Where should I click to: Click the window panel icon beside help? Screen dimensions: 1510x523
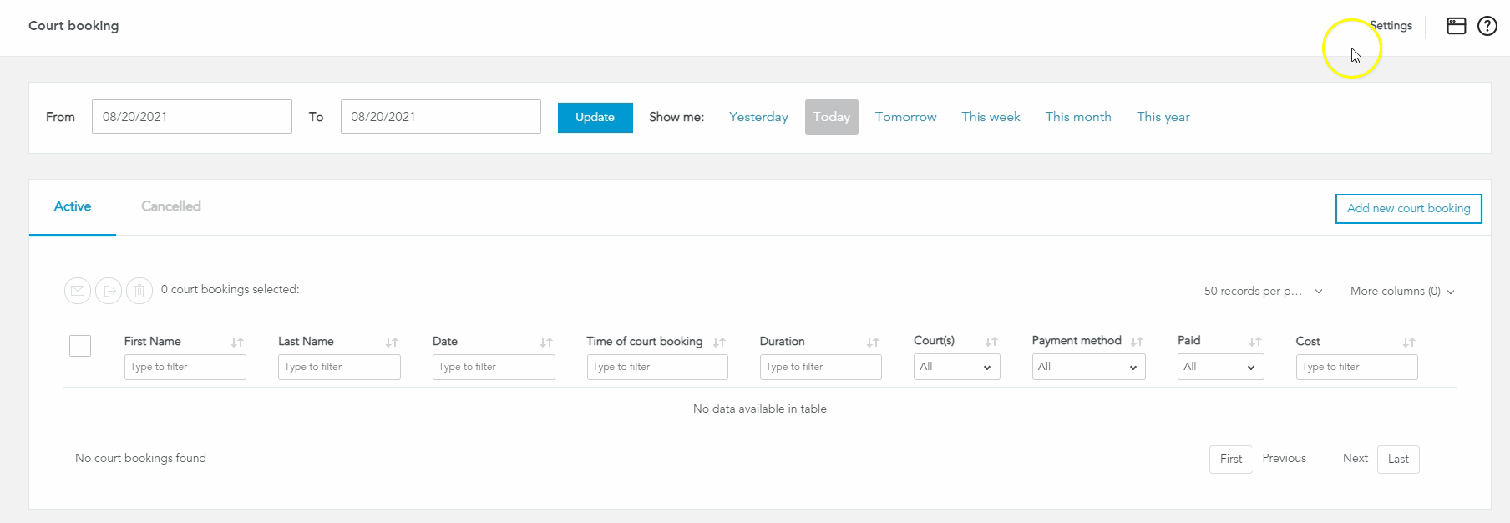[1456, 26]
